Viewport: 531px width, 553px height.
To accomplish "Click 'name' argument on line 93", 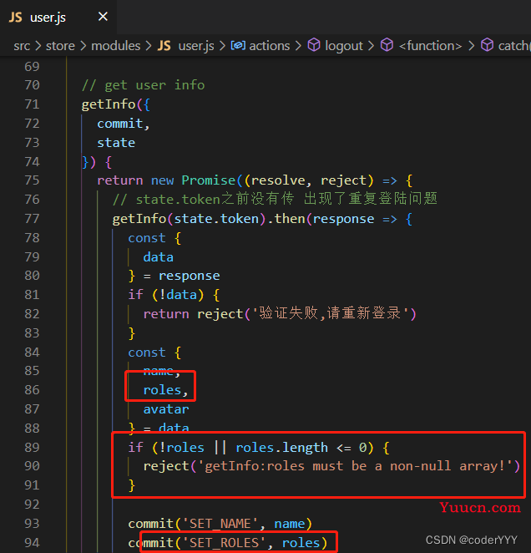I will pyautogui.click(x=290, y=524).
